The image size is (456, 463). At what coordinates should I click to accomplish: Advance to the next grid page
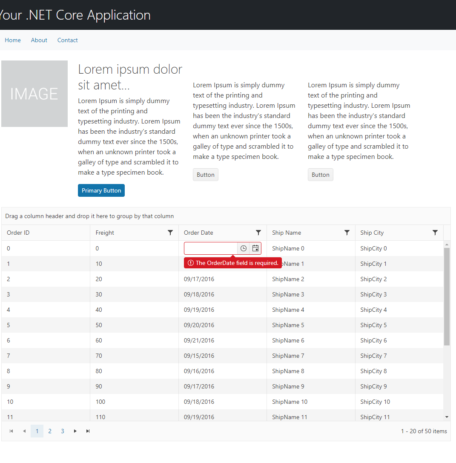click(75, 431)
